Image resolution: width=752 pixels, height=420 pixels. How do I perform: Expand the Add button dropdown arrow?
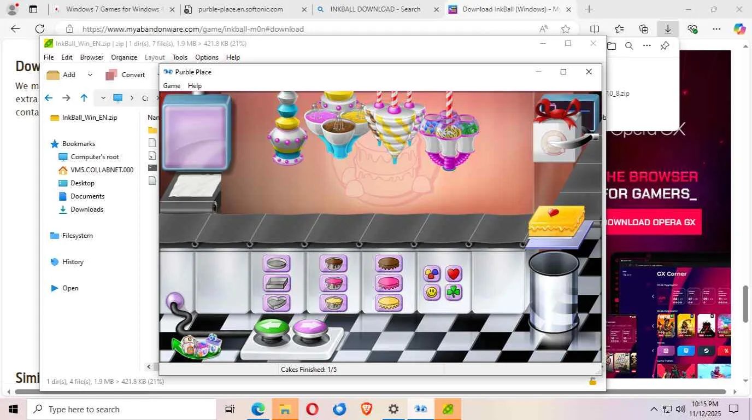[90, 75]
